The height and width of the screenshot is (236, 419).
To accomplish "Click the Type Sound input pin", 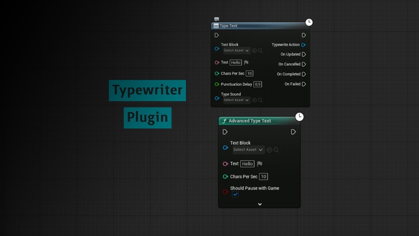I will [217, 98].
